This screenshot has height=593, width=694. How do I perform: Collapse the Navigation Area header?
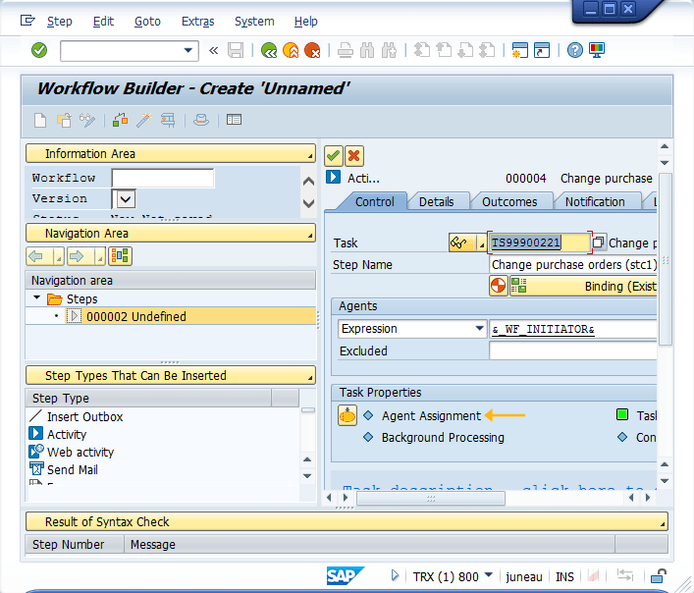[171, 234]
